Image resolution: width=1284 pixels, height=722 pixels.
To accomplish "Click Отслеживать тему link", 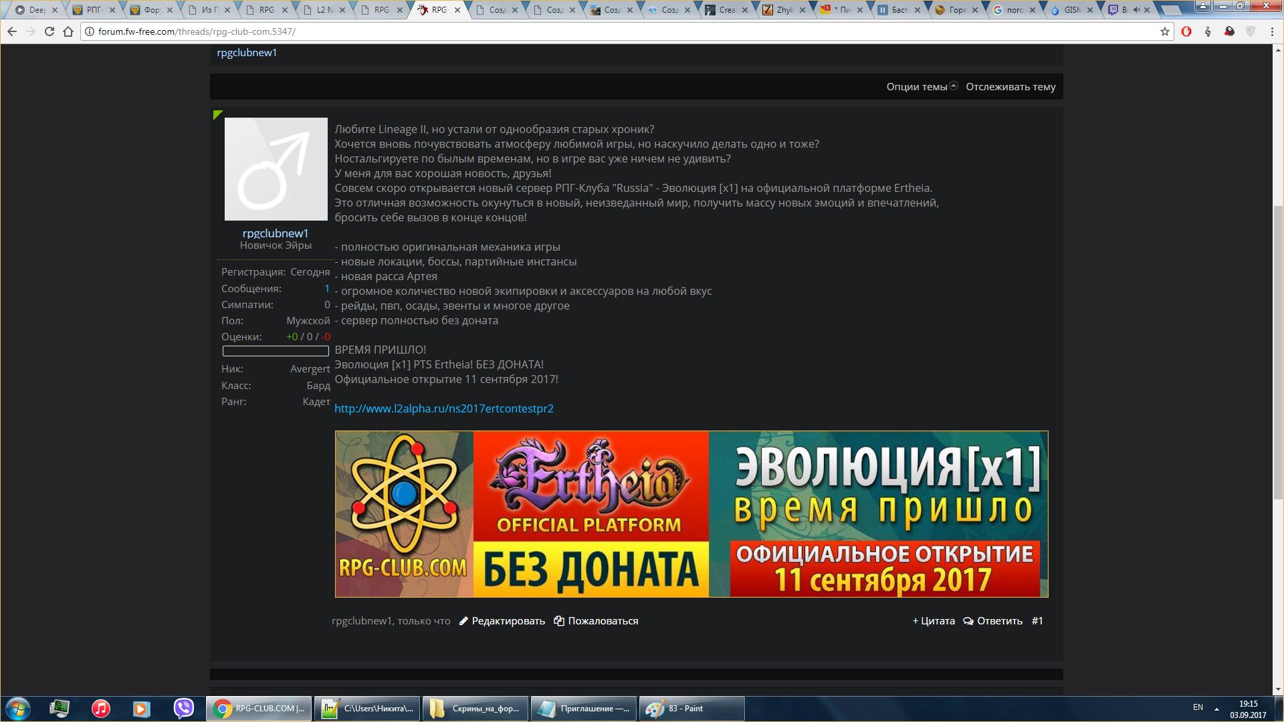I will (x=1010, y=87).
